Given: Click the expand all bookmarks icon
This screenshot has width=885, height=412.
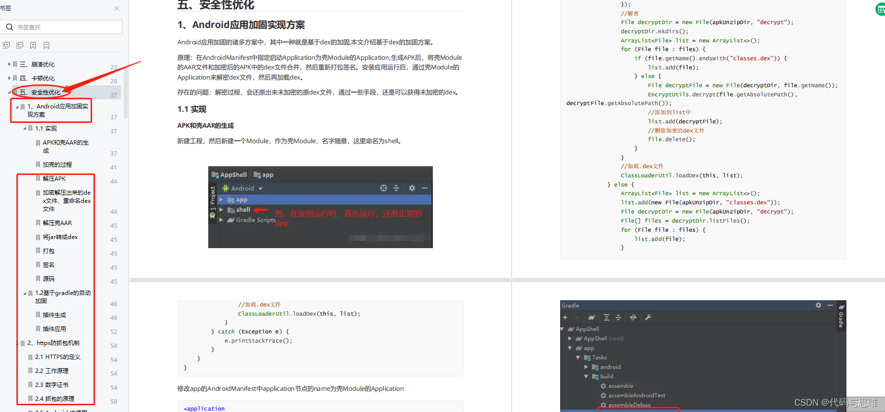Looking at the screenshot, I should [6, 45].
